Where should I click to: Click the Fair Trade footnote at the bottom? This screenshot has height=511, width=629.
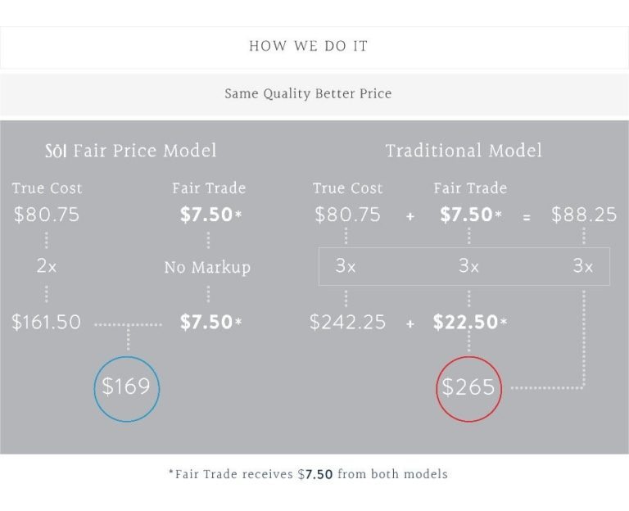pyautogui.click(x=308, y=474)
